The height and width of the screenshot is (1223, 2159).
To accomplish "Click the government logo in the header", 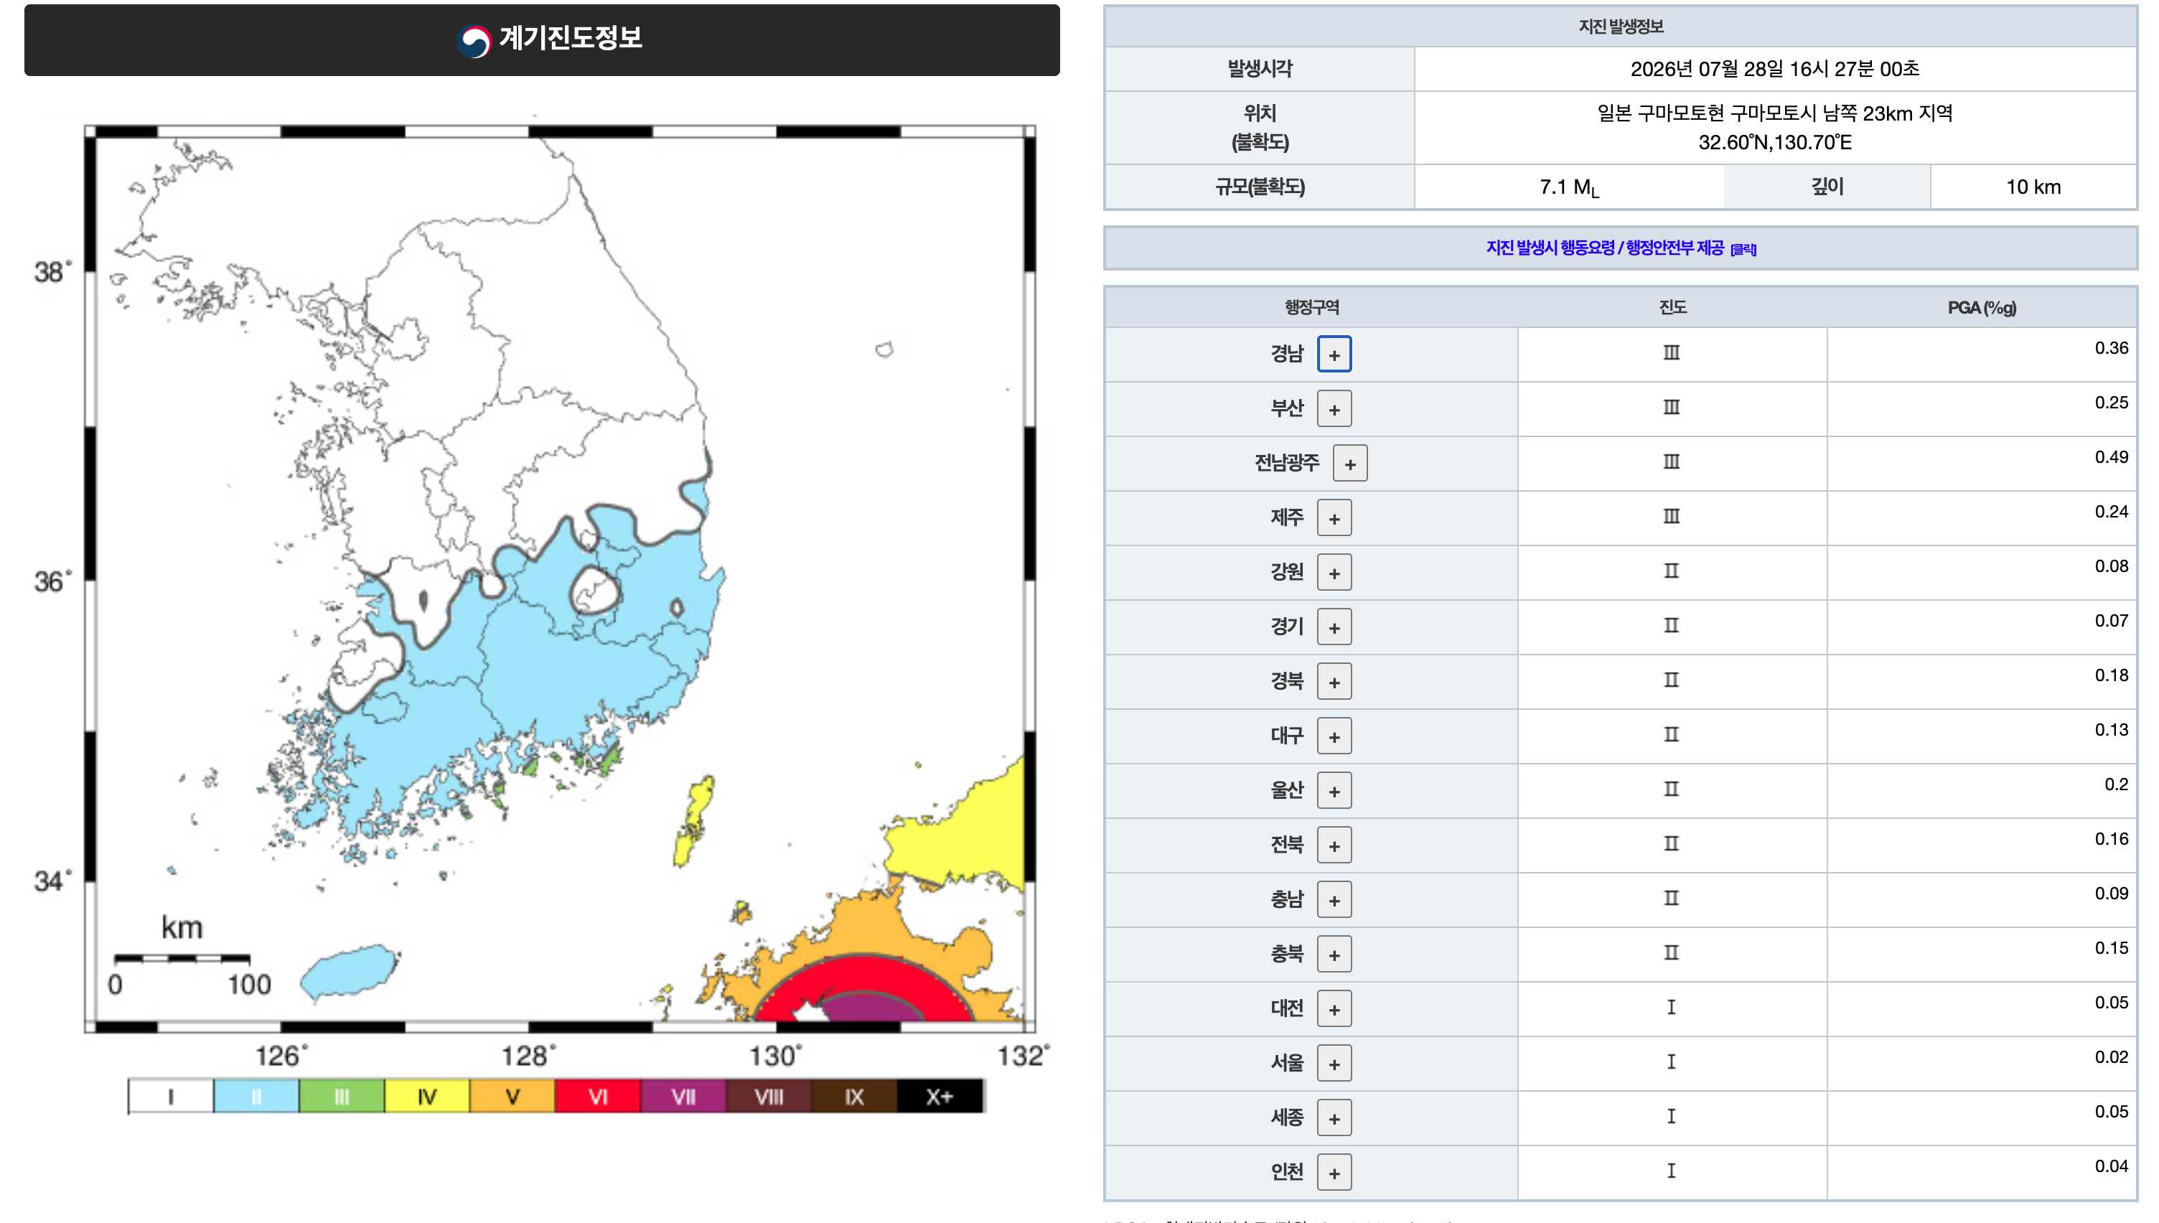I will coord(474,39).
